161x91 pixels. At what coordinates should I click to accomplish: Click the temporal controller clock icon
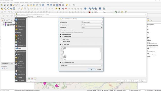[40, 5]
